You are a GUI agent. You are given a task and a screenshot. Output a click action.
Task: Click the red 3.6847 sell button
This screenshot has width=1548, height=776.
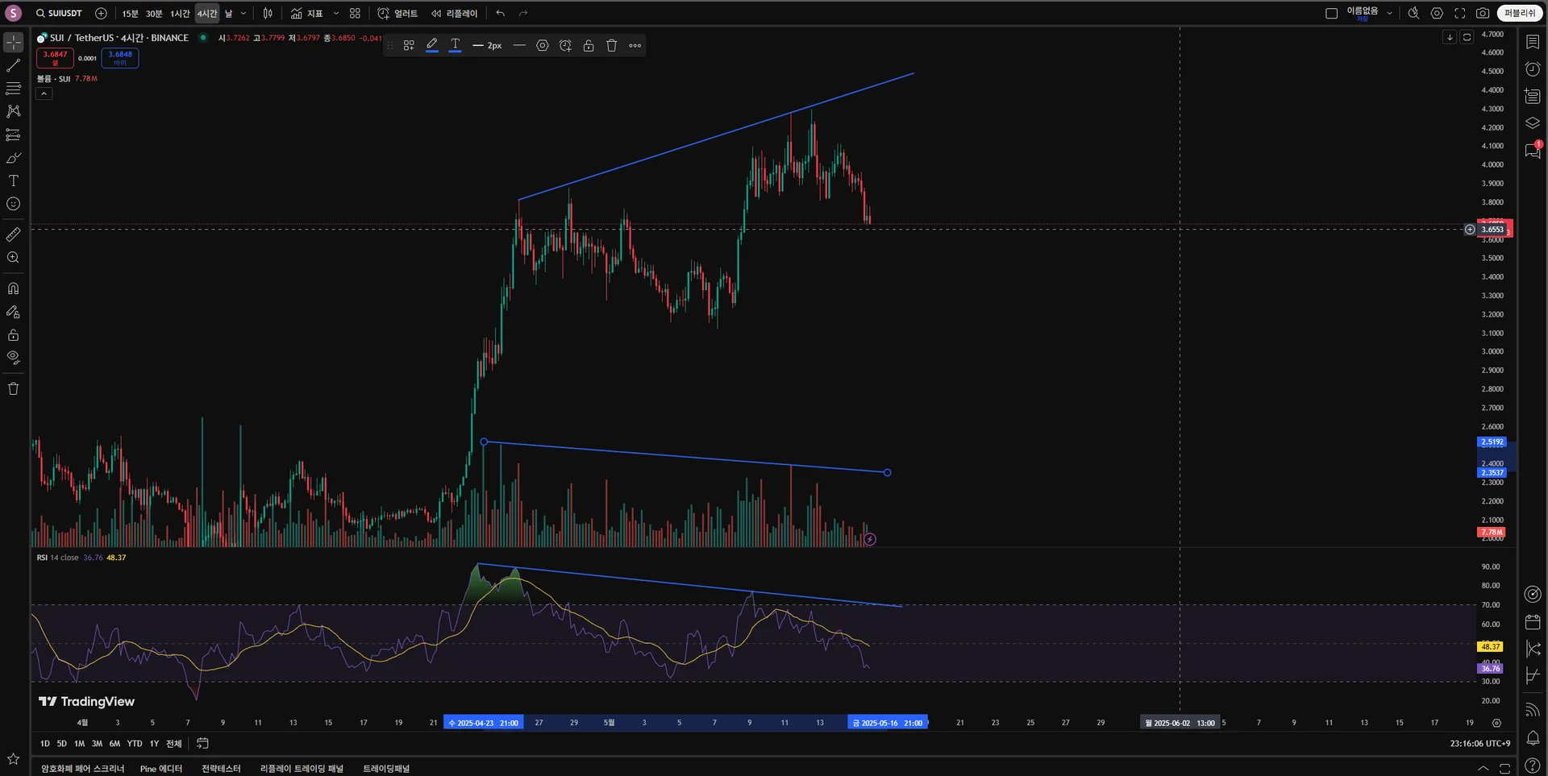(55, 58)
